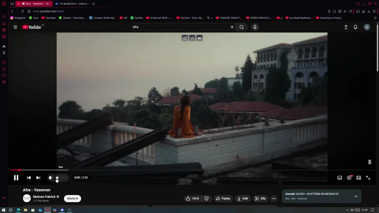Start voice search with microphone
379x213 pixels.
(x=255, y=27)
